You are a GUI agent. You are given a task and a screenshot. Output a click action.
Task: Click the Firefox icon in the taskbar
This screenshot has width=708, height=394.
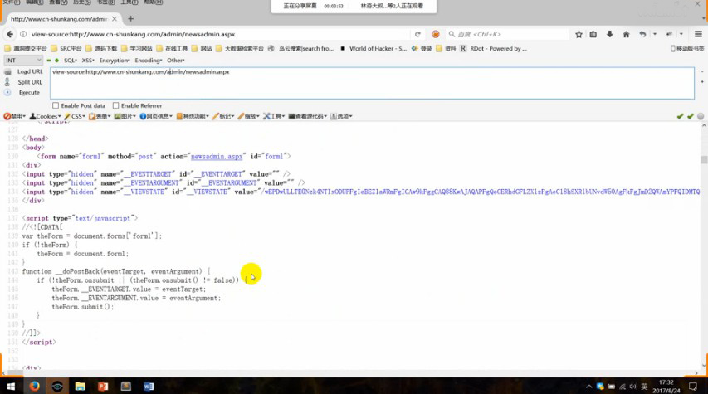[x=35, y=386]
